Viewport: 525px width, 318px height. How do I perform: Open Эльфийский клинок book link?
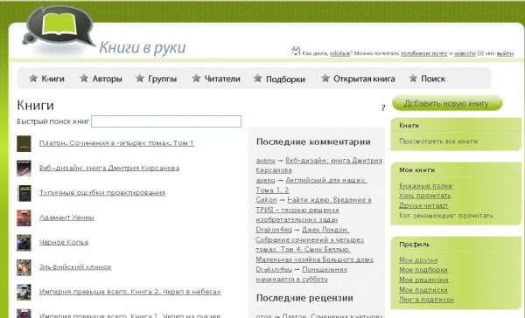coord(75,266)
